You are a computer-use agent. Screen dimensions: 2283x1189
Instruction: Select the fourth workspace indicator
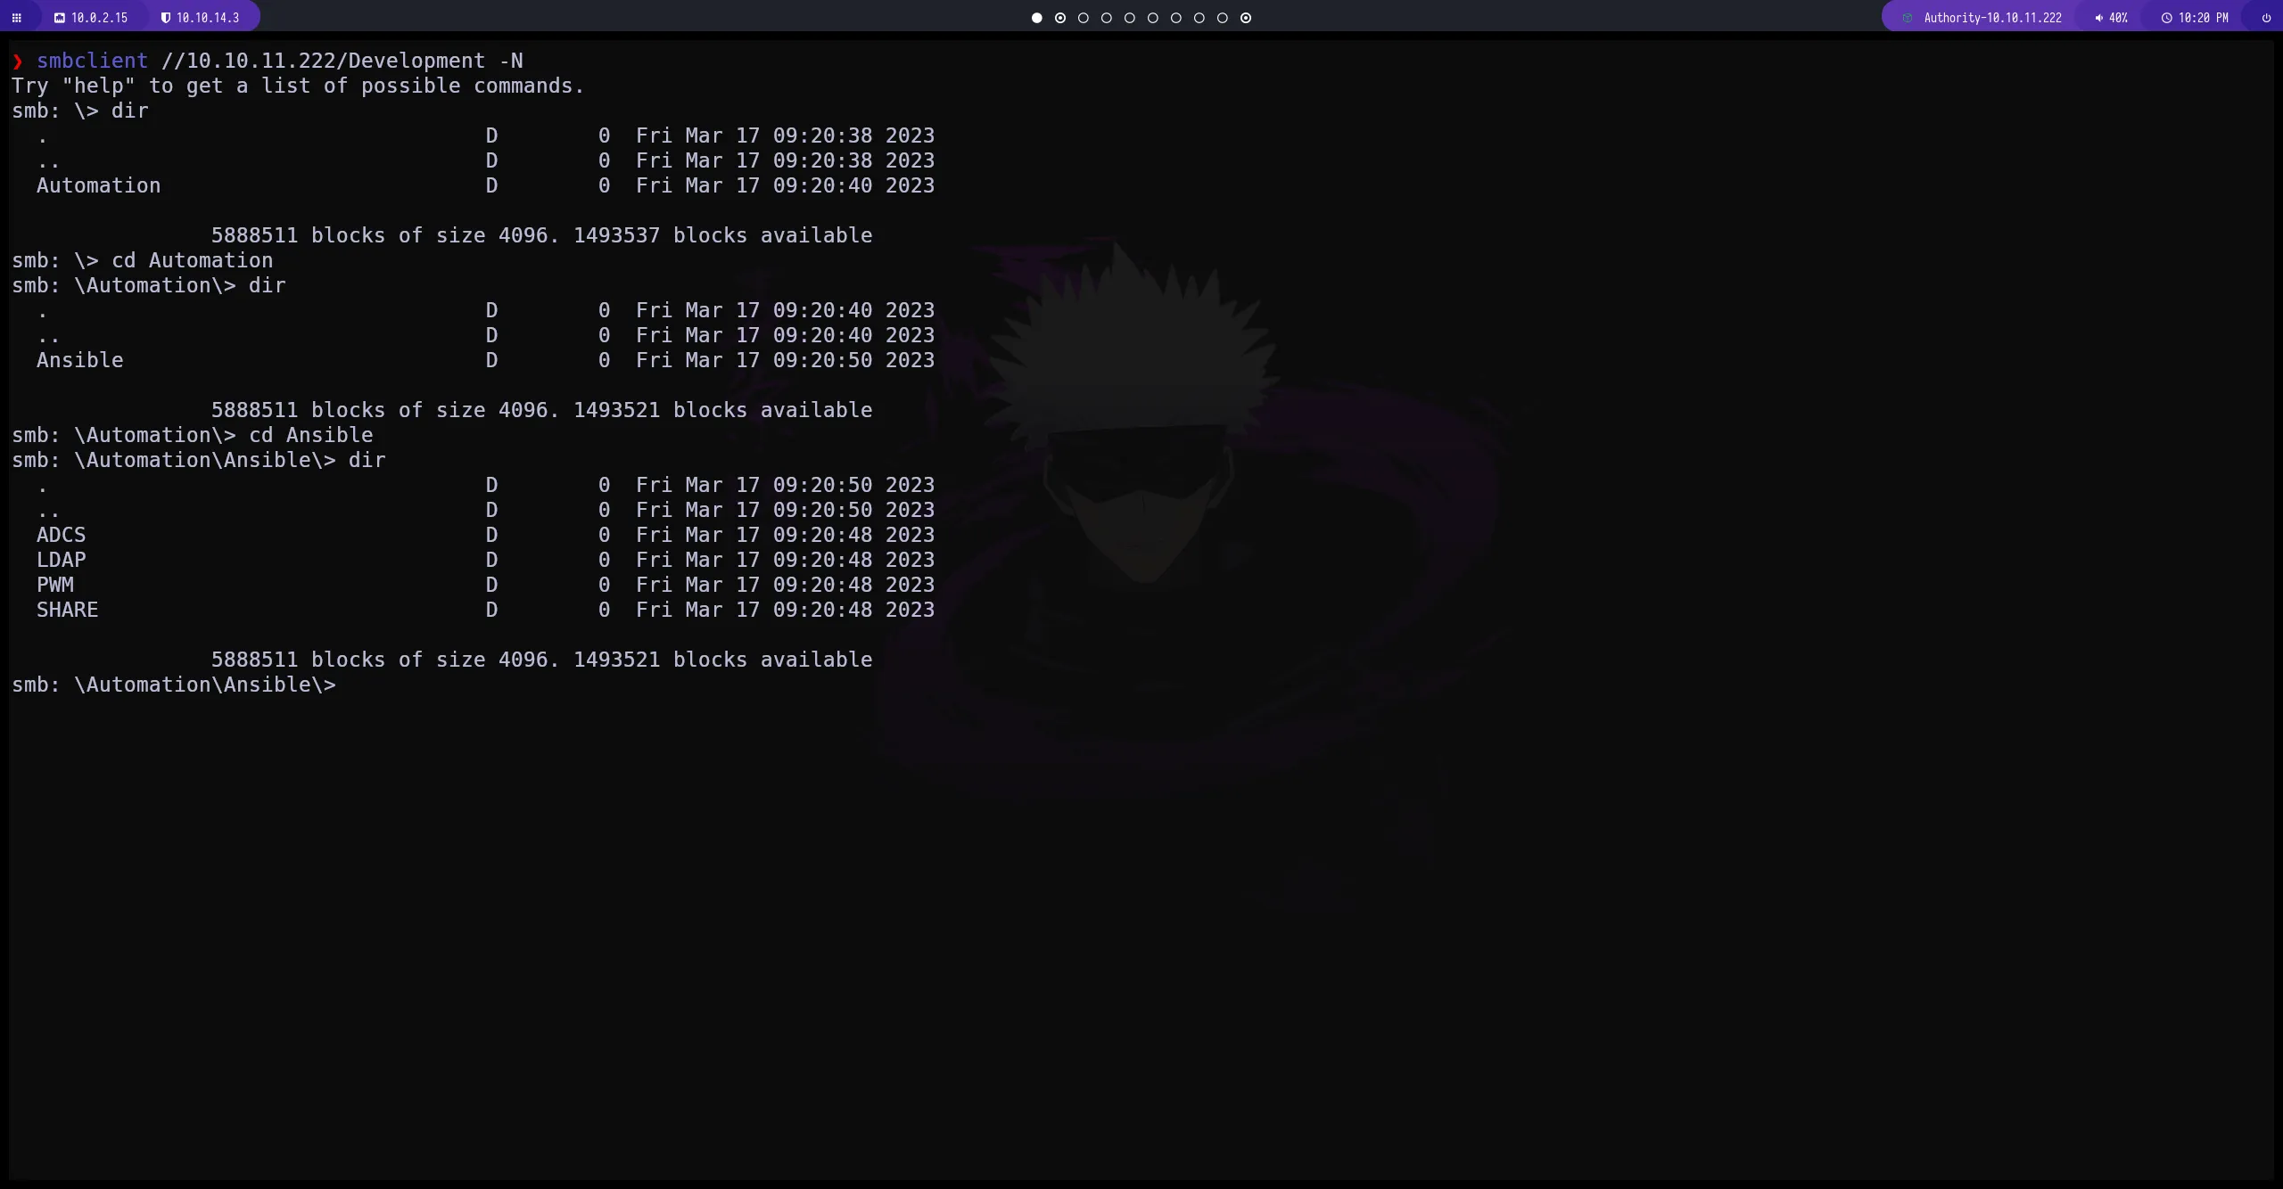coord(1107,18)
